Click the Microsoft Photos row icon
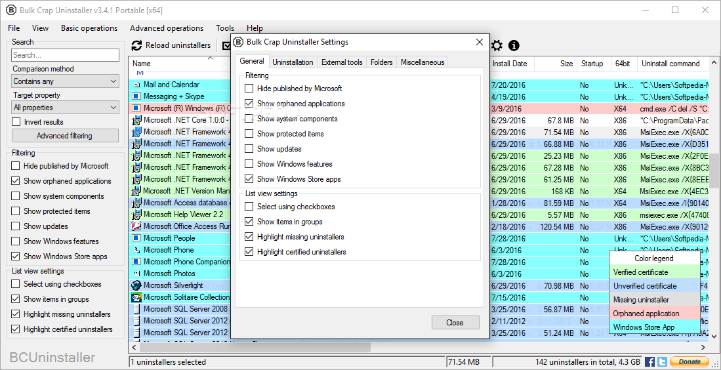The width and height of the screenshot is (721, 370). pyautogui.click(x=136, y=274)
